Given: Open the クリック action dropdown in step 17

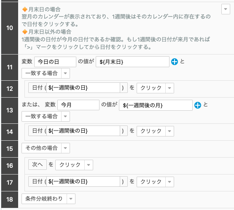Looking at the screenshot, I should tap(169, 182).
